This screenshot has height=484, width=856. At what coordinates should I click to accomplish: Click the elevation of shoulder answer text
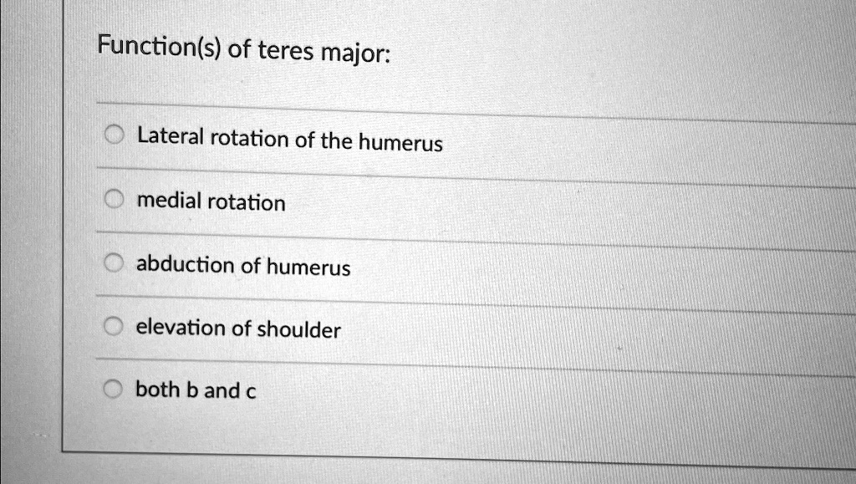point(237,329)
